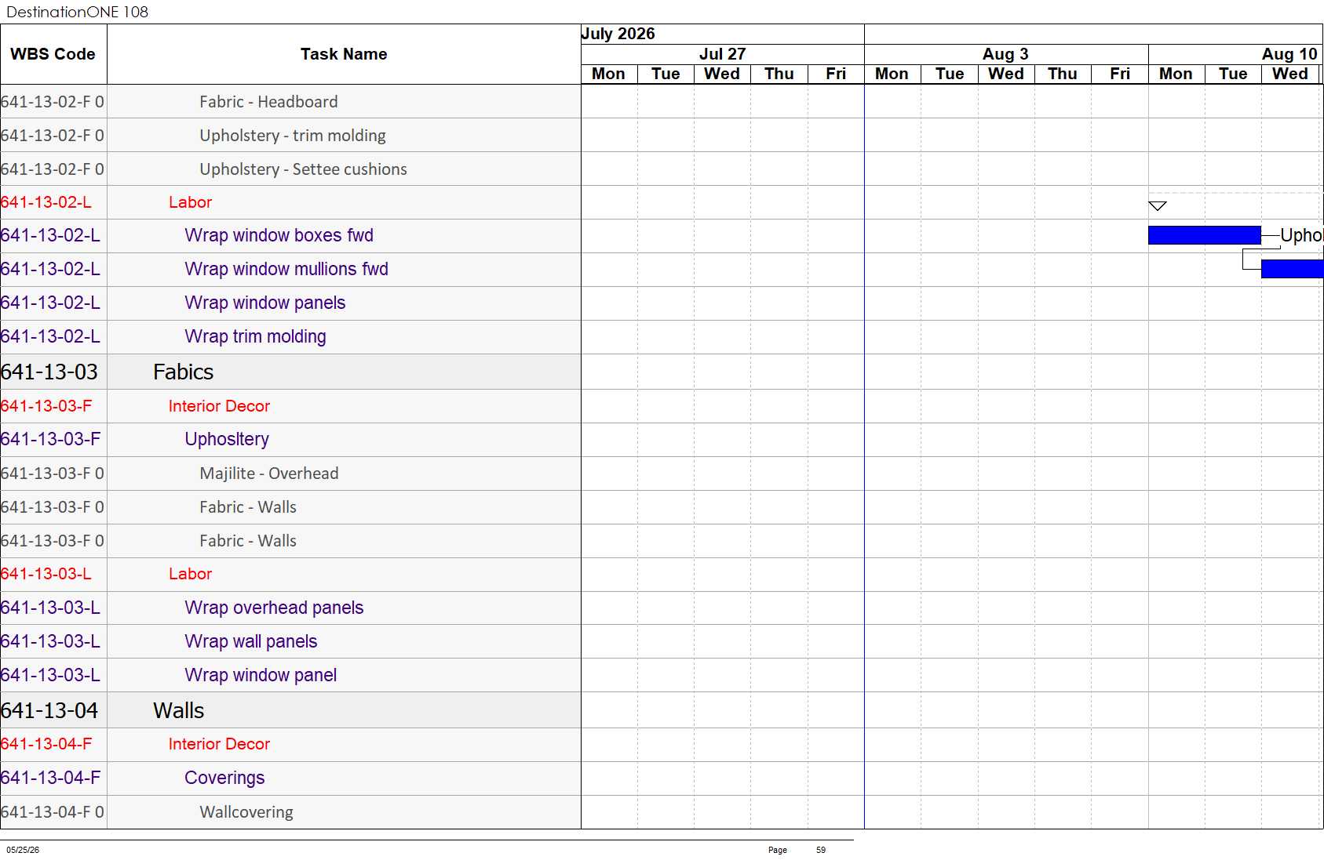The image size is (1324, 860).
Task: Click the Fabric - Headboard task
Action: click(x=268, y=102)
